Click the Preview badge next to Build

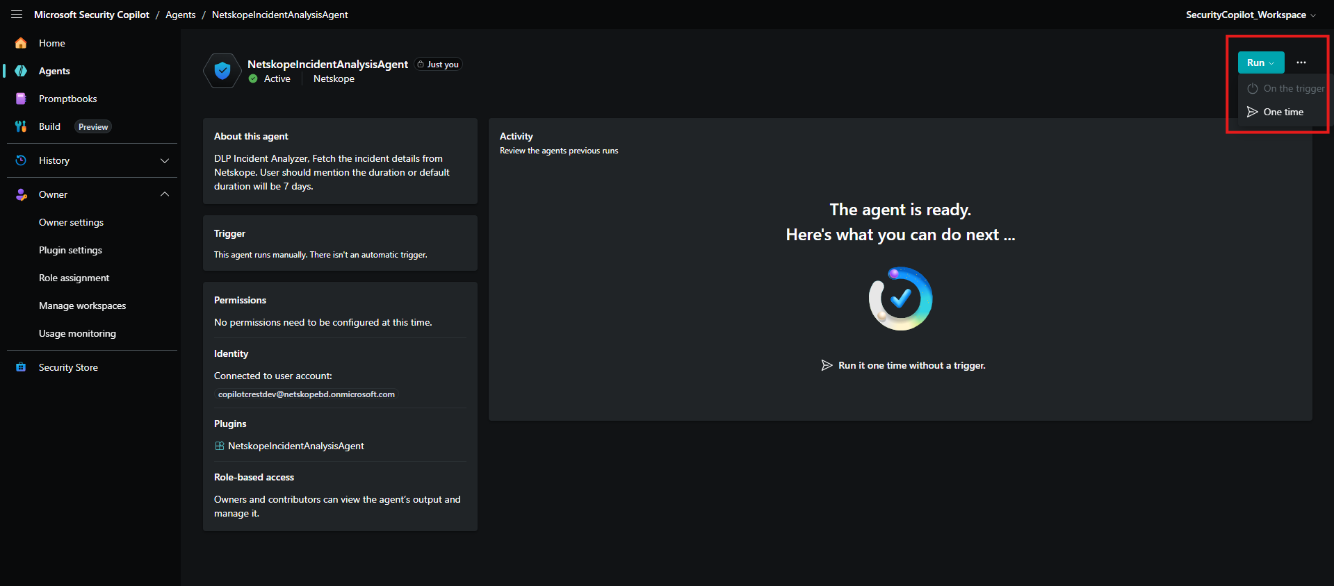(93, 127)
